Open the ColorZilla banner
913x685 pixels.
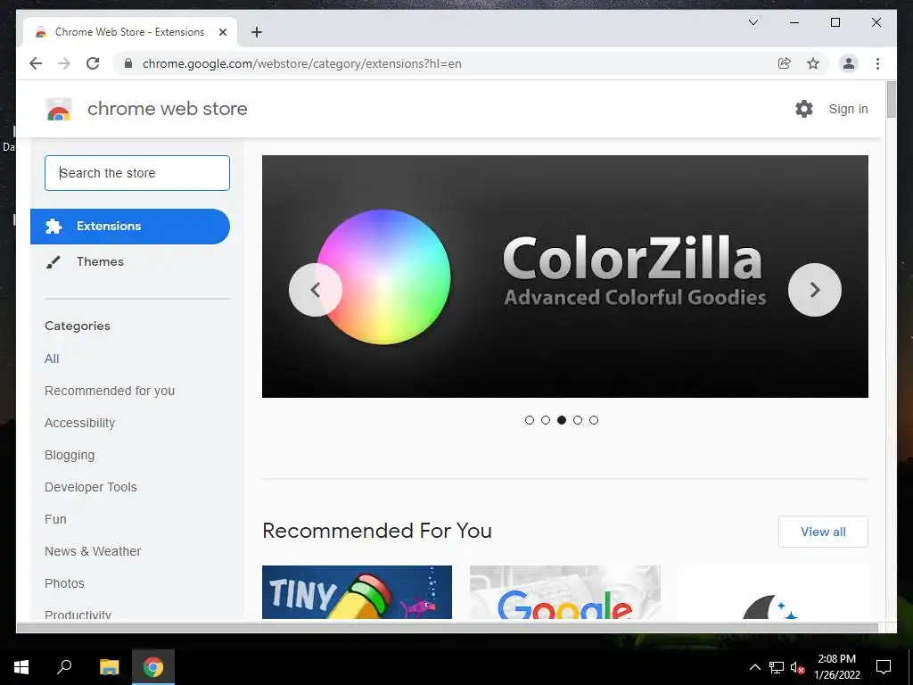pyautogui.click(x=564, y=276)
